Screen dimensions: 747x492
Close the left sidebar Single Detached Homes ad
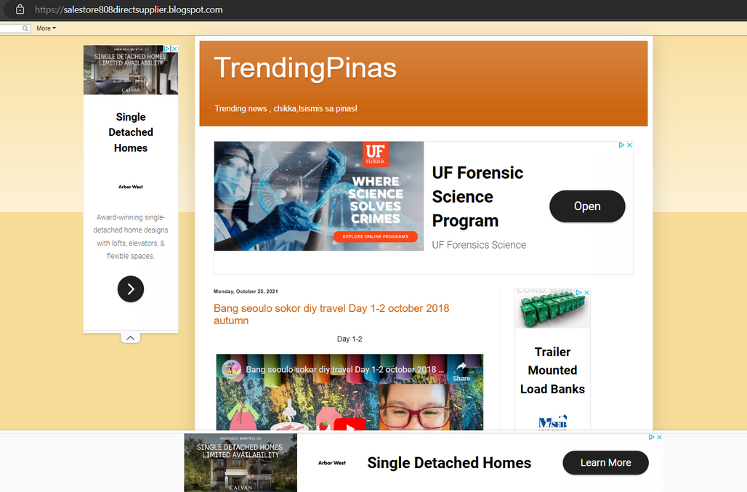(175, 49)
